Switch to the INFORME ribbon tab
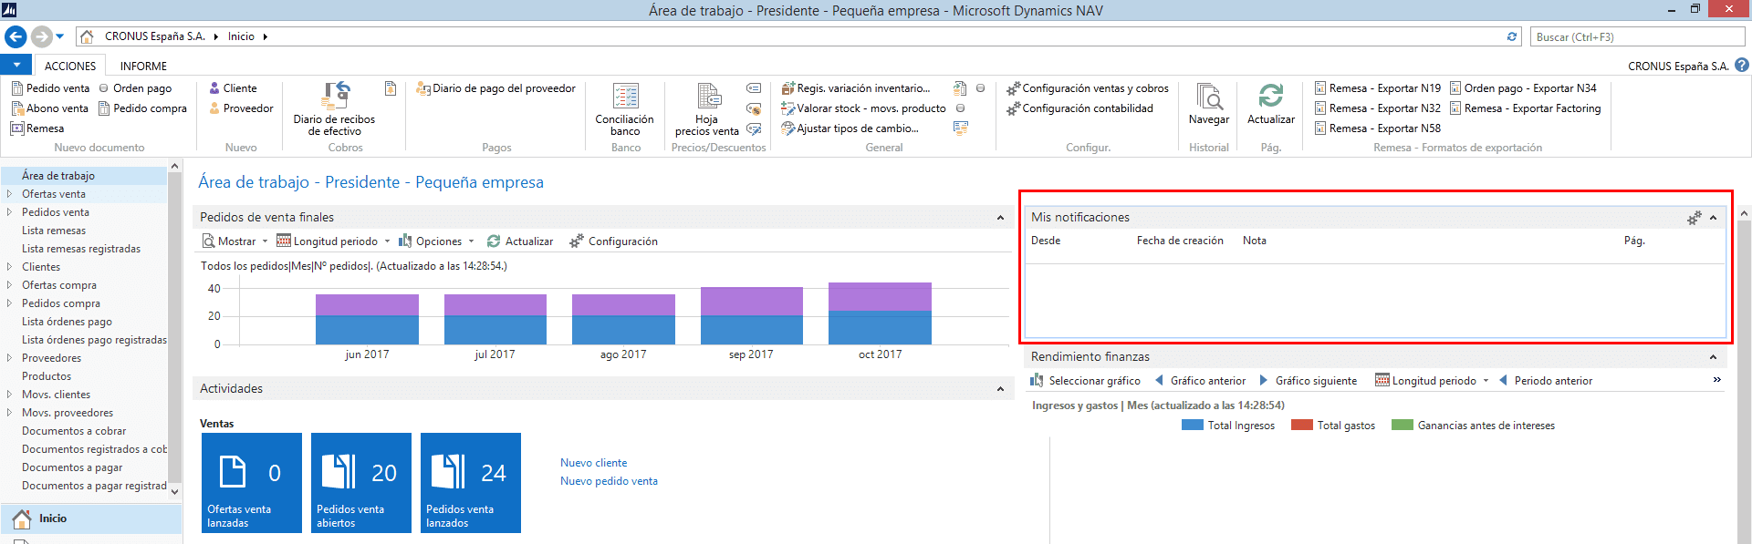Screen dimensions: 1752x544 (143, 67)
